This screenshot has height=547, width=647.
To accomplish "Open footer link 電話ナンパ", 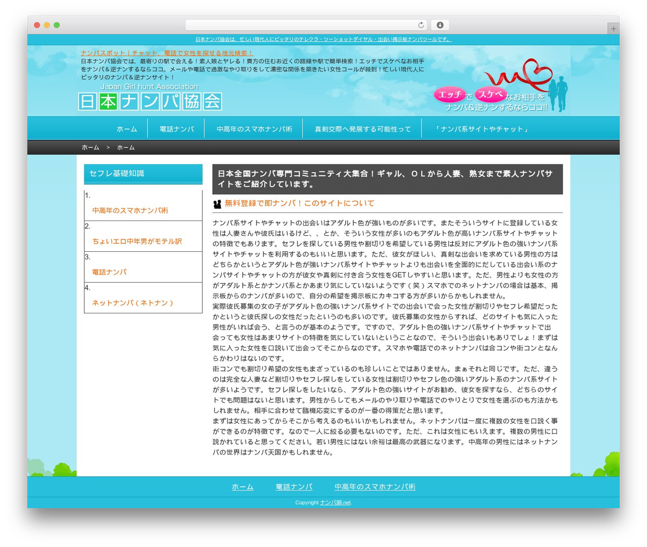I will pos(294,487).
